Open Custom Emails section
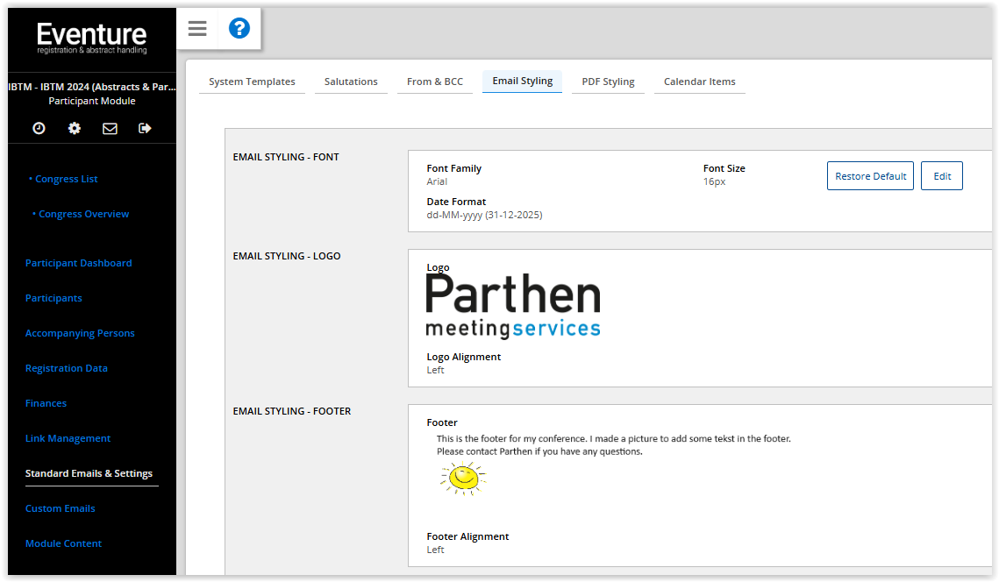 click(60, 508)
